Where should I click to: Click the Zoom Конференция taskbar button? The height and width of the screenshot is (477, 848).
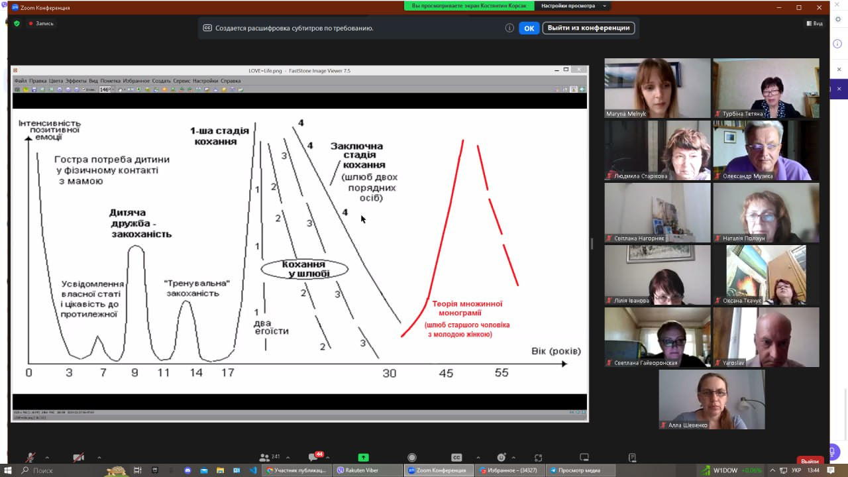point(437,470)
